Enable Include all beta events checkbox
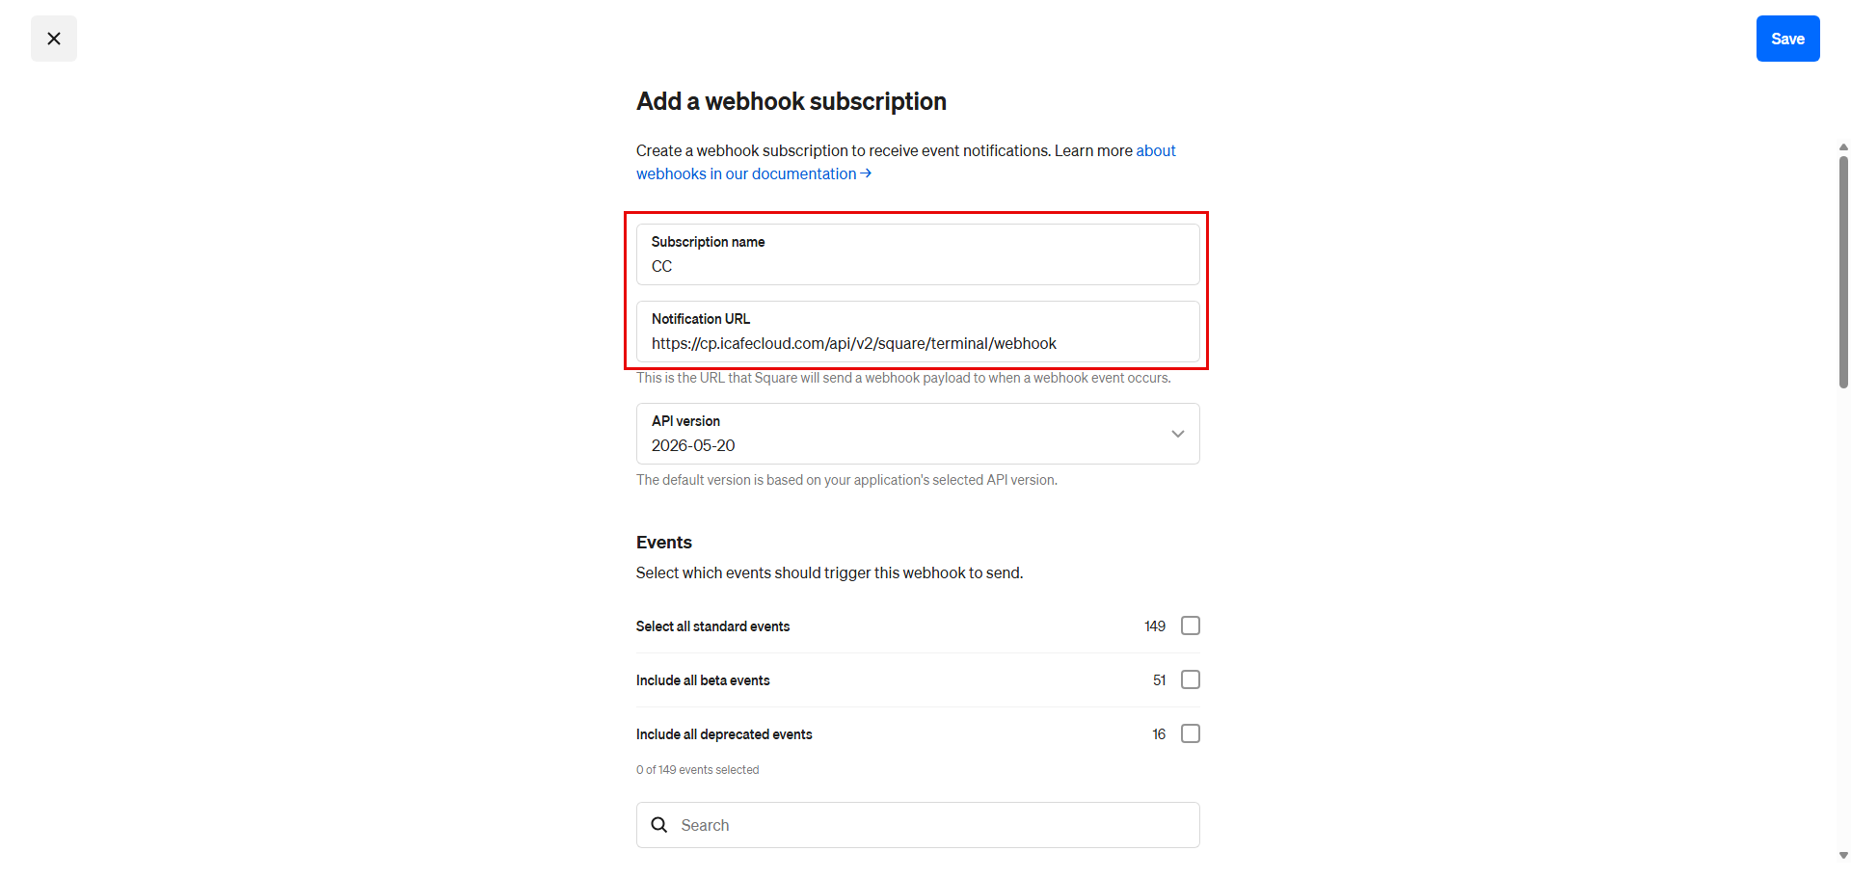The width and height of the screenshot is (1851, 878). (x=1191, y=679)
